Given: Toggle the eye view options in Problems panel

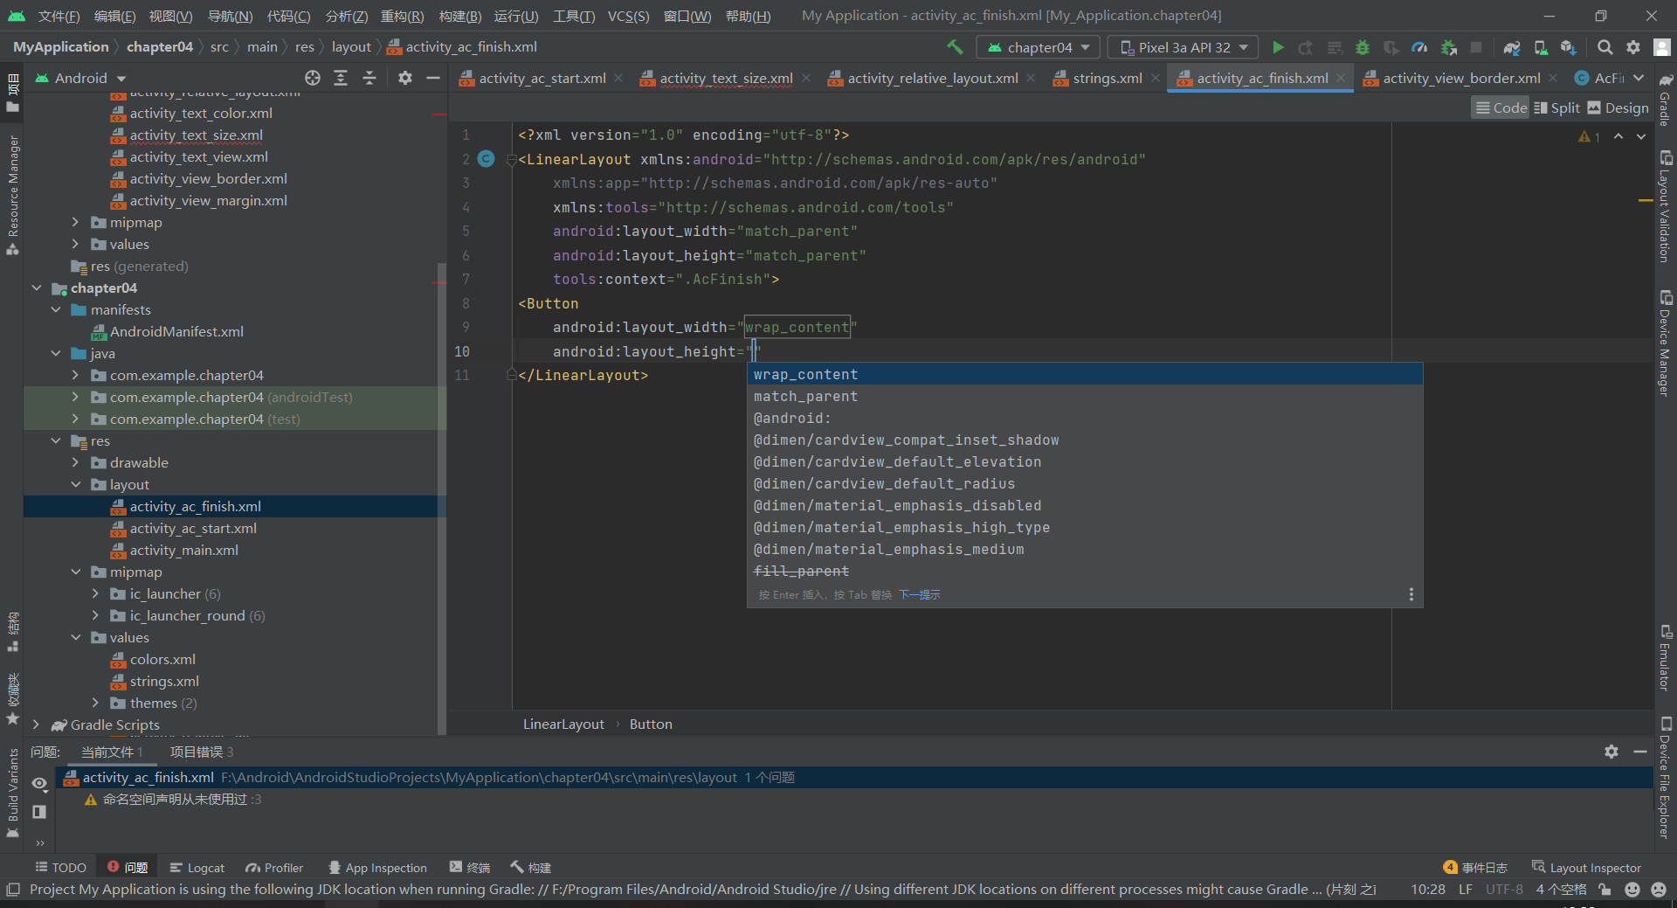Looking at the screenshot, I should 39,783.
